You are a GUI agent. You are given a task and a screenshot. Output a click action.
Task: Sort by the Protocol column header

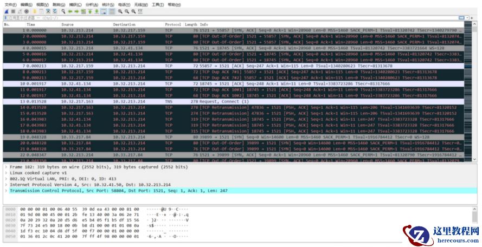point(173,24)
